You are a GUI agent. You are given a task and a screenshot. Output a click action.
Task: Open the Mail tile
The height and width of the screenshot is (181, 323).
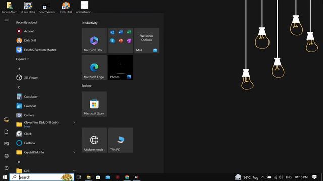(147, 41)
